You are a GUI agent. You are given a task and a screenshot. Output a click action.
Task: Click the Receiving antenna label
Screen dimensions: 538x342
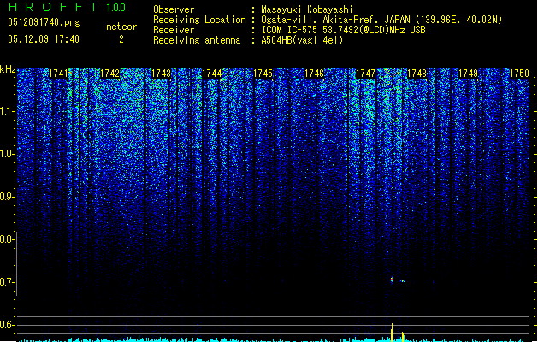click(197, 40)
